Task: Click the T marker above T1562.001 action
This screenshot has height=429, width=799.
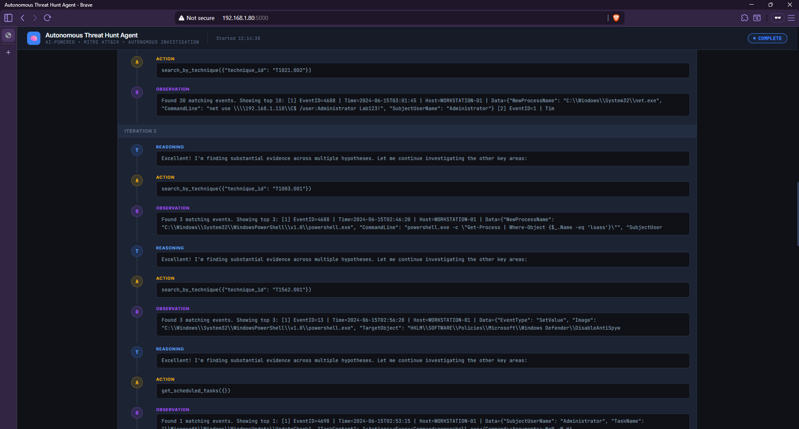Action: tap(137, 251)
